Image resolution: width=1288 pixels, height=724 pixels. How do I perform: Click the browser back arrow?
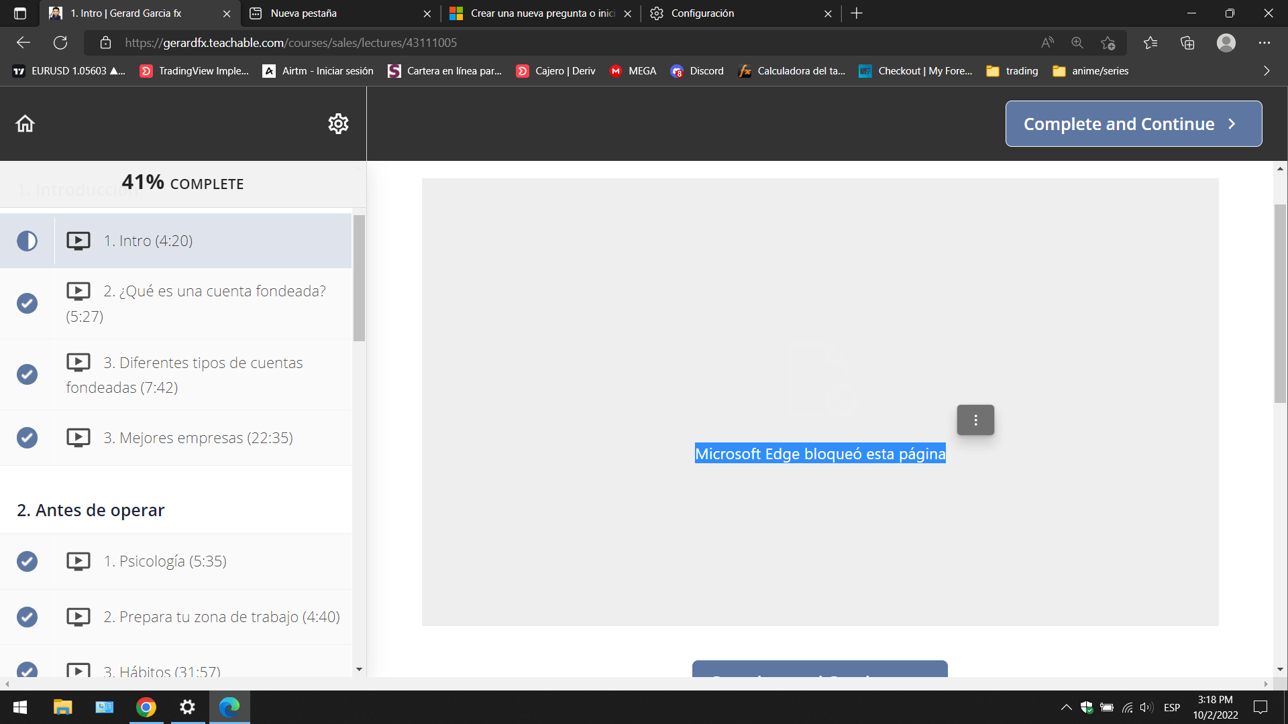pos(23,43)
